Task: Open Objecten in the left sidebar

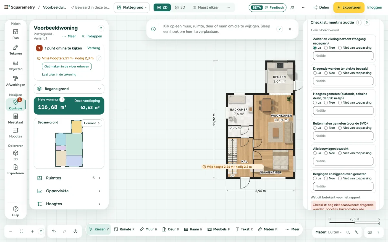Action: (16, 65)
